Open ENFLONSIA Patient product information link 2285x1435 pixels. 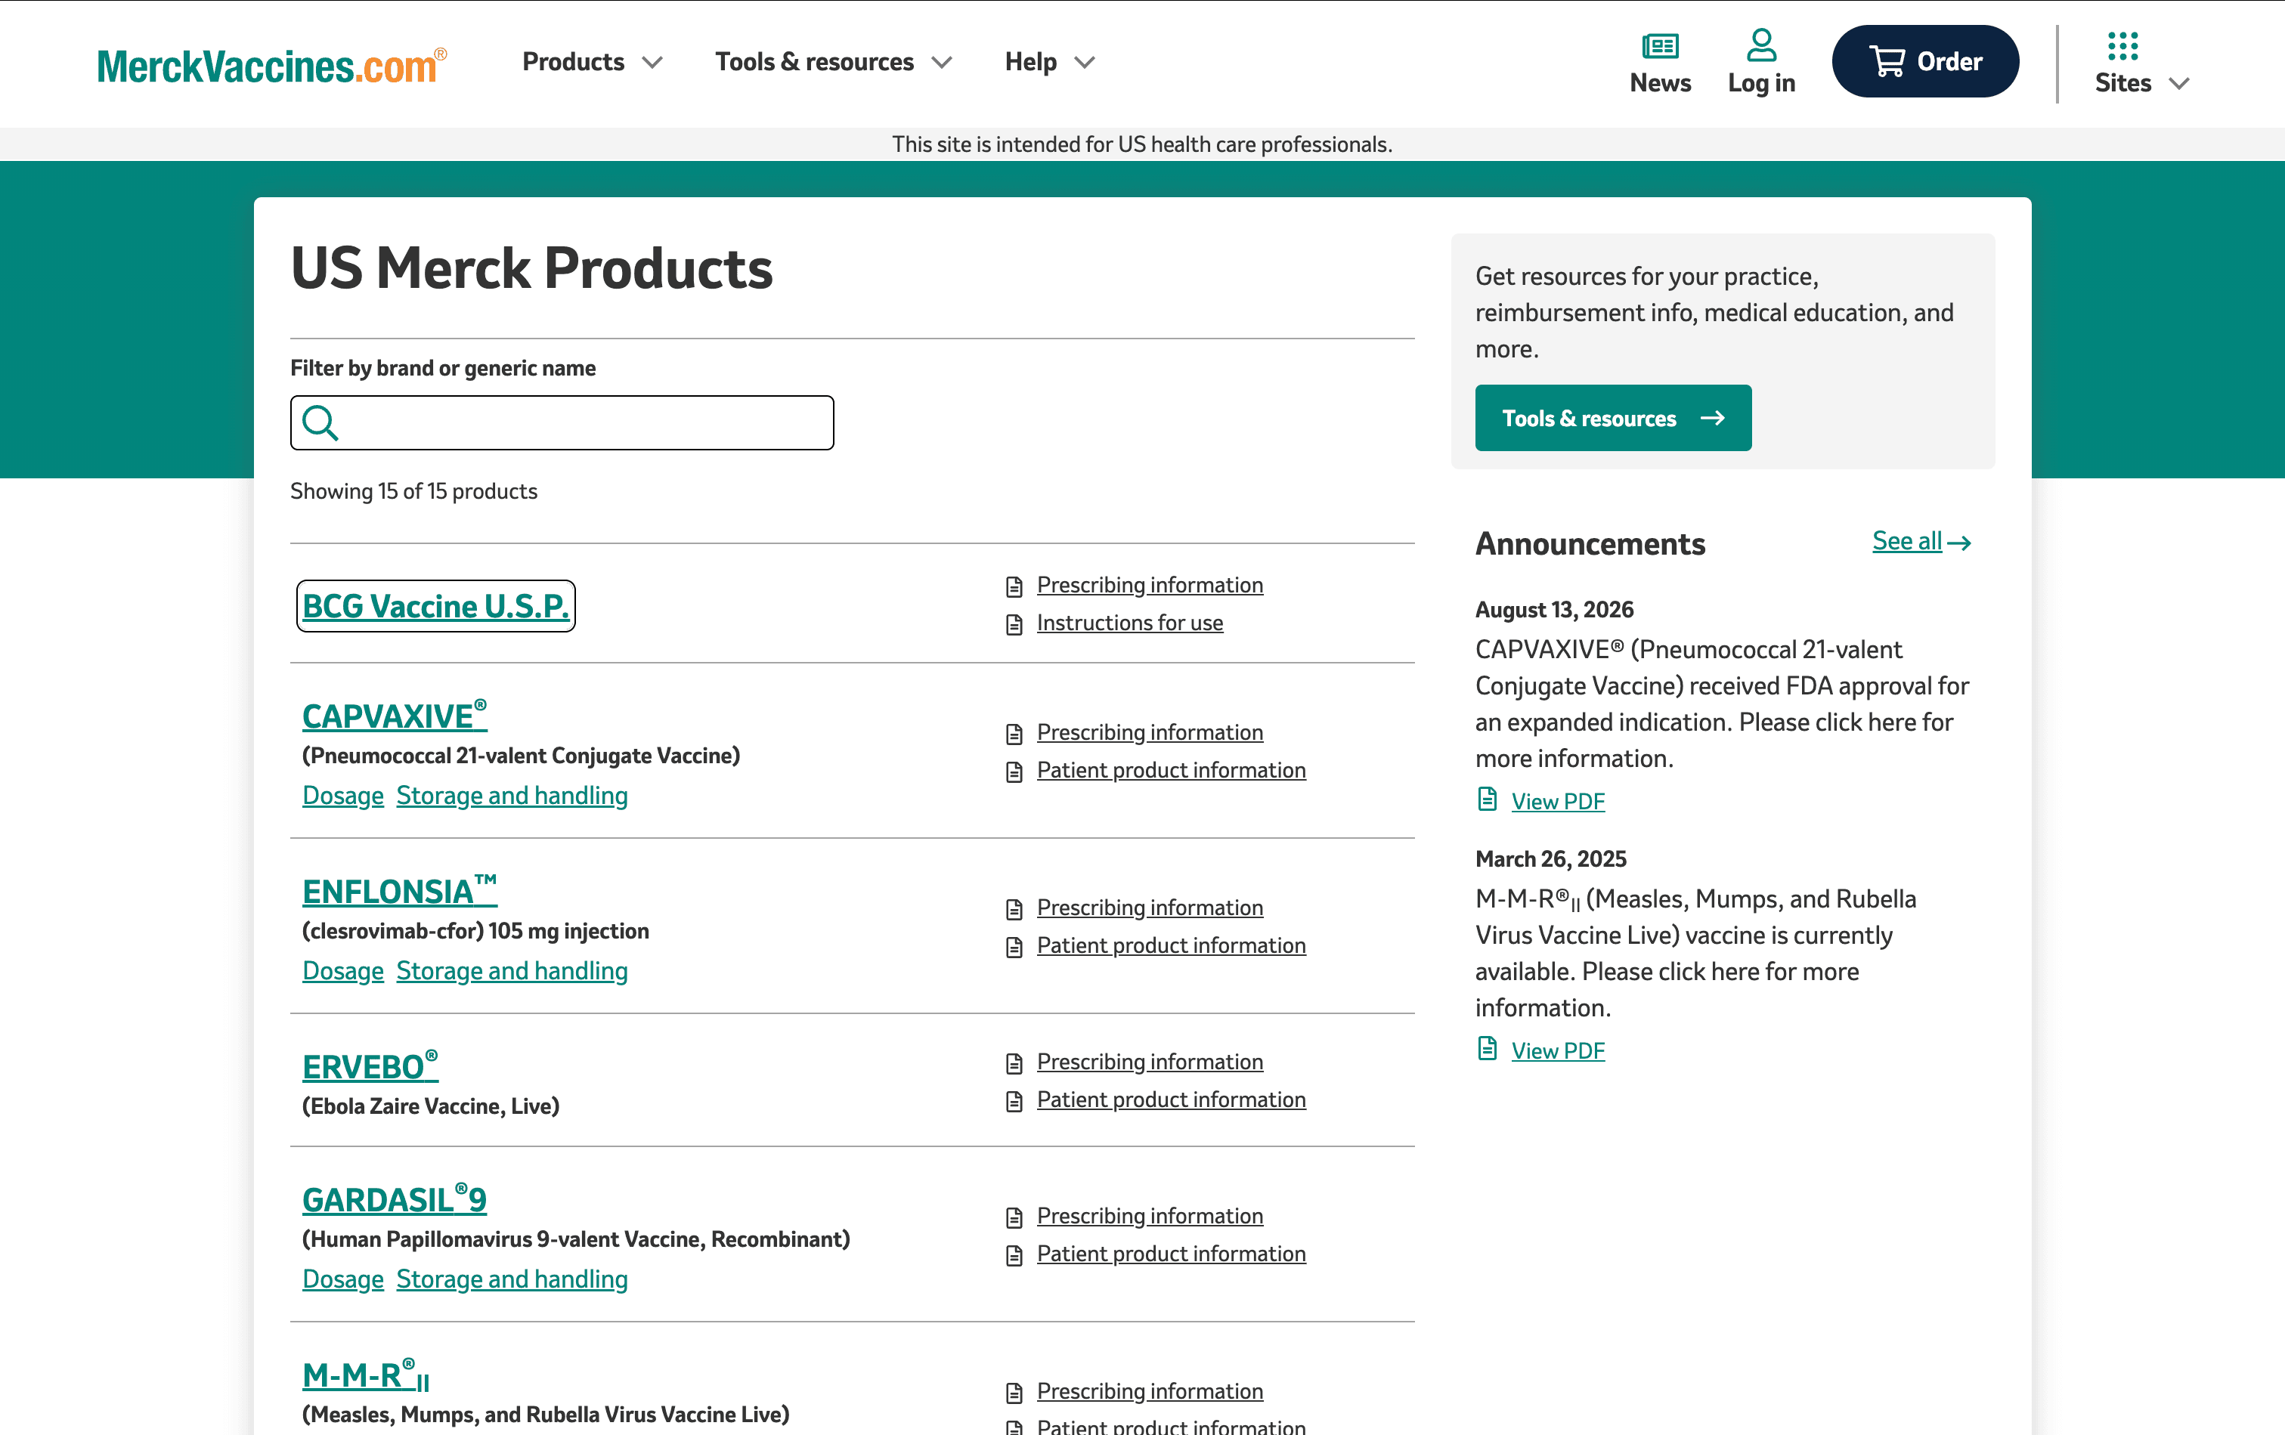pyautogui.click(x=1172, y=945)
